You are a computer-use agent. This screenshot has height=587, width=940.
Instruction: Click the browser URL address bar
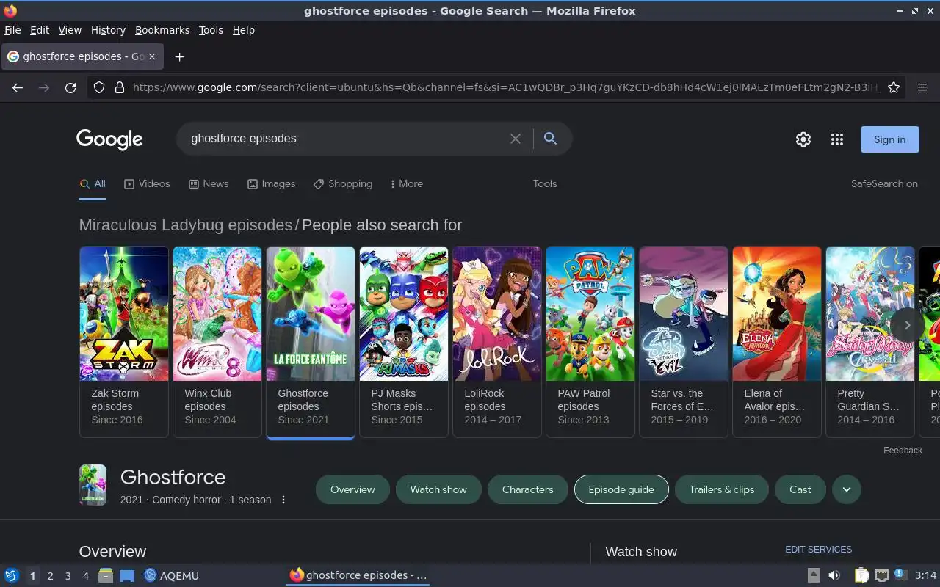coord(505,87)
